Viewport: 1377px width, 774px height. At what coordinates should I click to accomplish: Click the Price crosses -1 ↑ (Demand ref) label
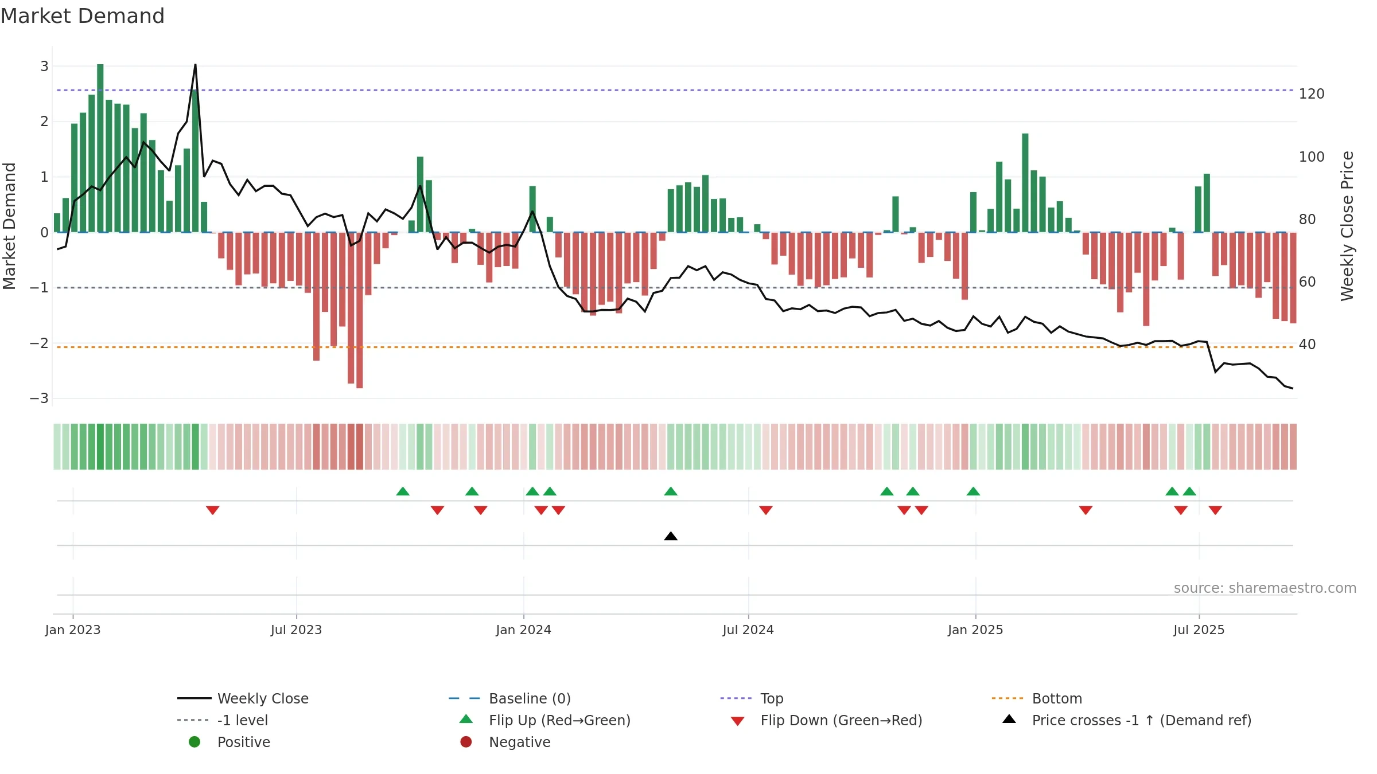click(x=1142, y=720)
